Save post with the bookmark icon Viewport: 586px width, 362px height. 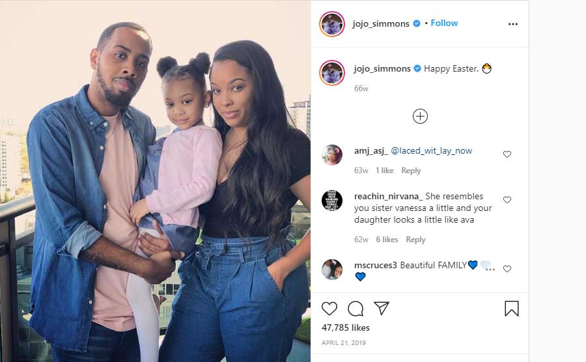coord(512,309)
